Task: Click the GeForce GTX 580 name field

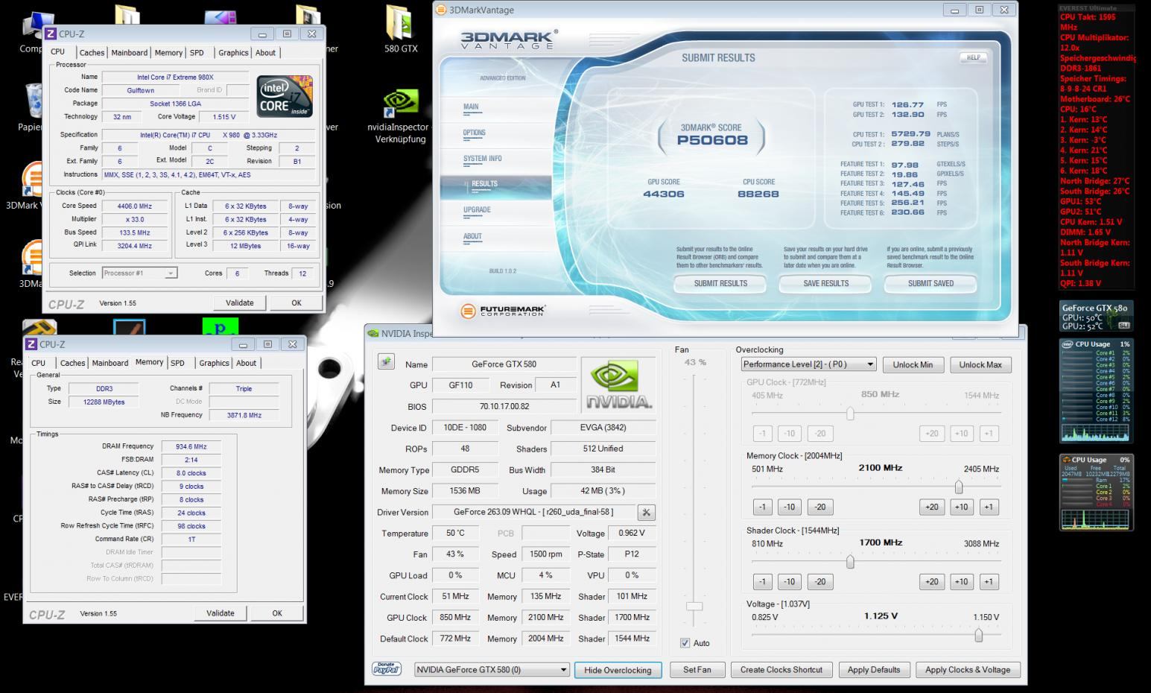Action: [x=504, y=364]
